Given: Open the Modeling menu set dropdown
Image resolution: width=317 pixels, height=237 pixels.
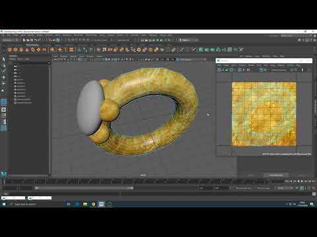Looking at the screenshot, I should click(x=10, y=40).
